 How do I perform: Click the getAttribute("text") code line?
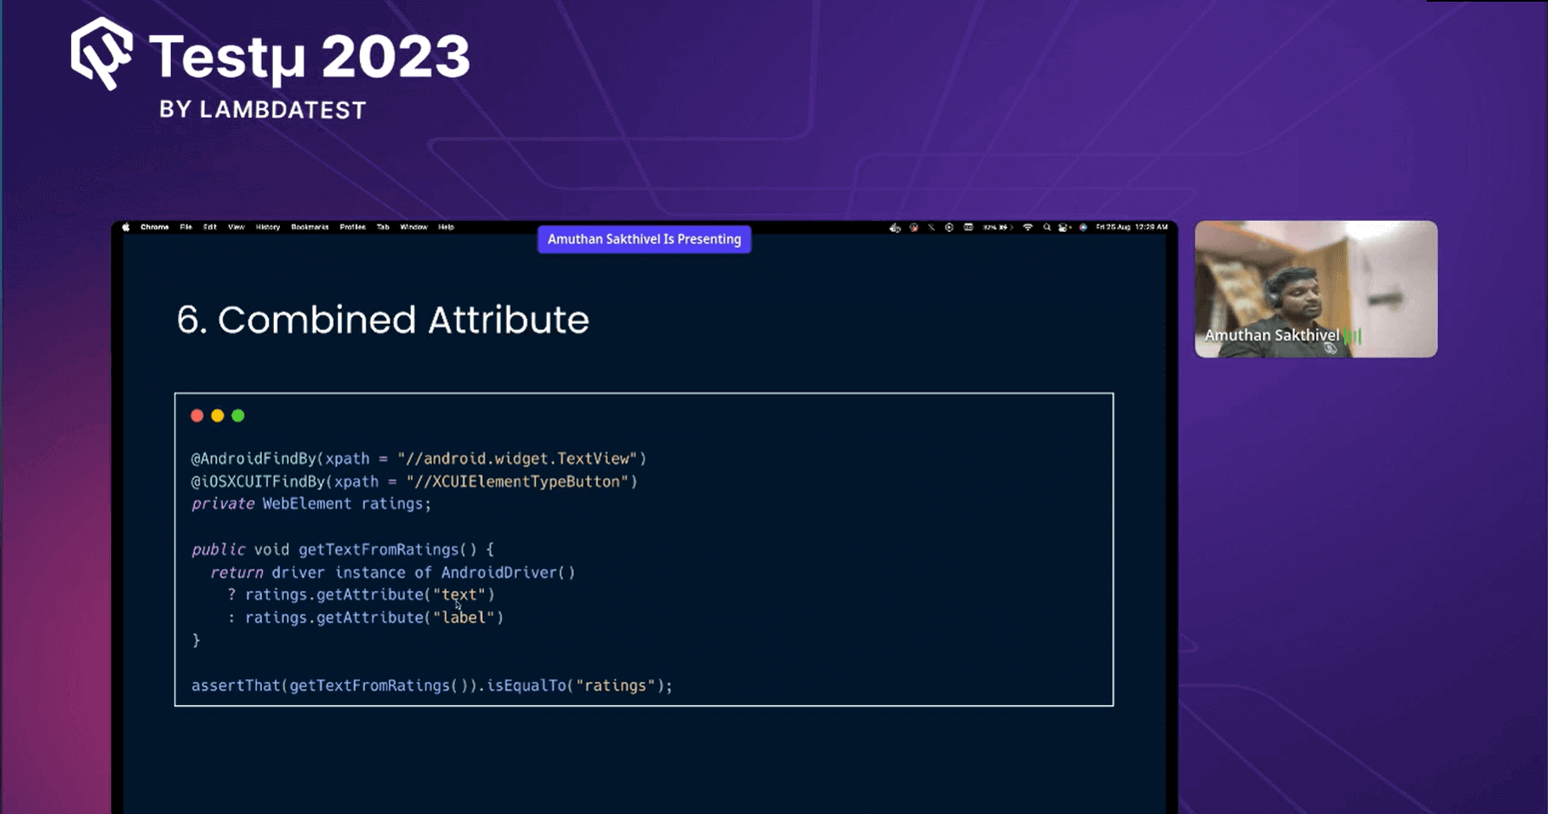click(361, 594)
